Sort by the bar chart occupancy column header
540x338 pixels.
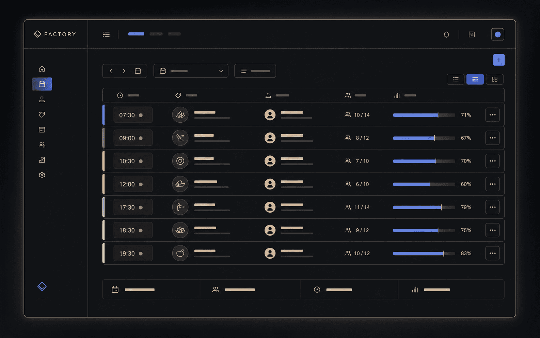405,95
